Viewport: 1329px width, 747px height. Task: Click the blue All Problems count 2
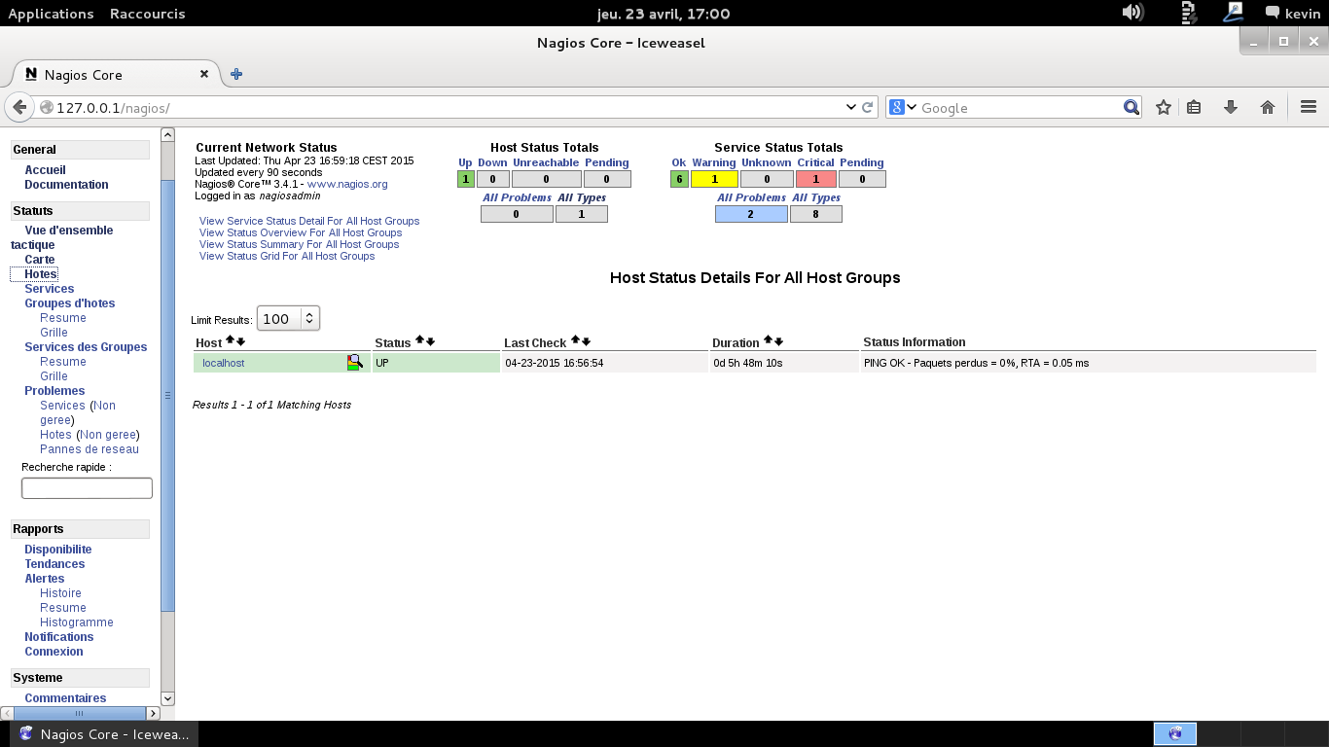coord(751,214)
